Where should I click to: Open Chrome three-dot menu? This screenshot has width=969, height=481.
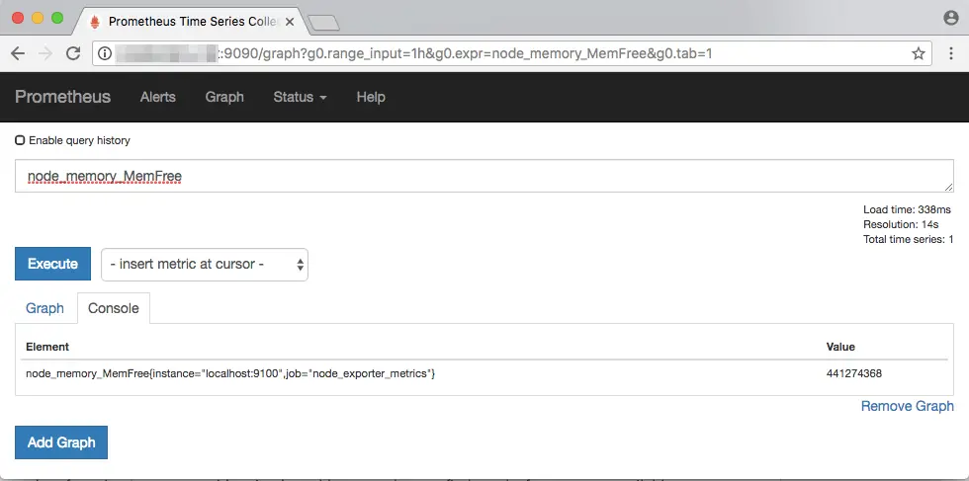[951, 53]
